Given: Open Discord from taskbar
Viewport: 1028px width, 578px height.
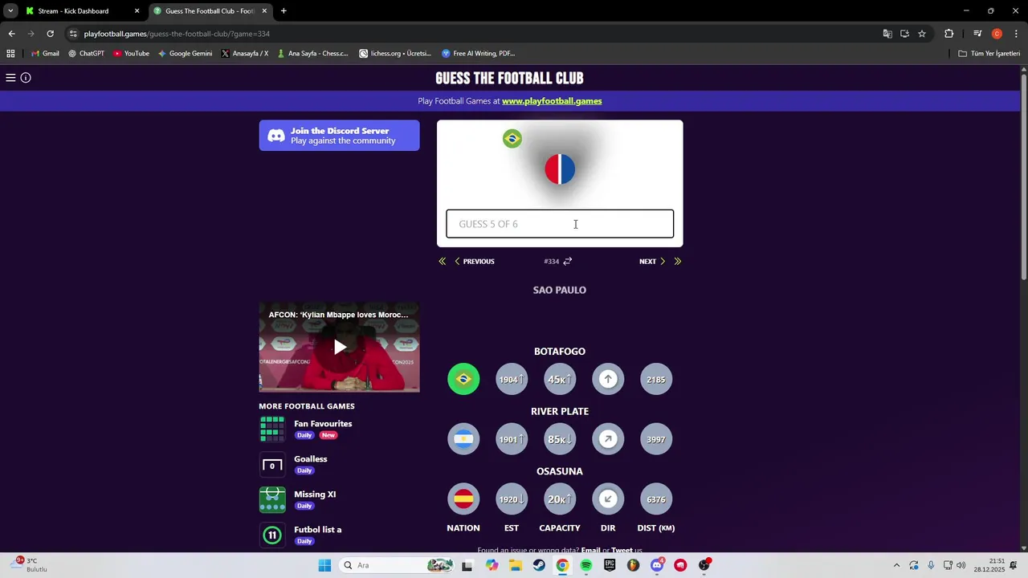Looking at the screenshot, I should point(657,565).
